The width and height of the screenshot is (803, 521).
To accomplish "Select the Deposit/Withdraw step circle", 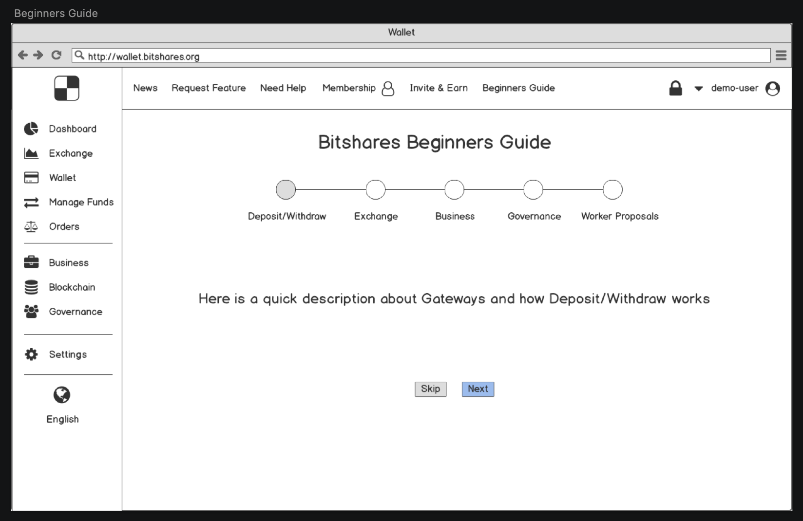I will (x=286, y=189).
